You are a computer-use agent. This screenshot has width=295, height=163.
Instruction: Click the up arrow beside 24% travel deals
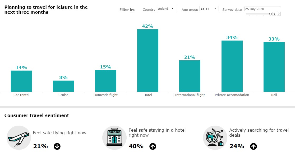(x=253, y=146)
